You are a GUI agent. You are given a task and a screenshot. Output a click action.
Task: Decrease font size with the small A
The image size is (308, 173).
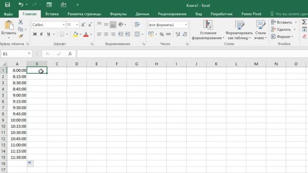click(90, 25)
